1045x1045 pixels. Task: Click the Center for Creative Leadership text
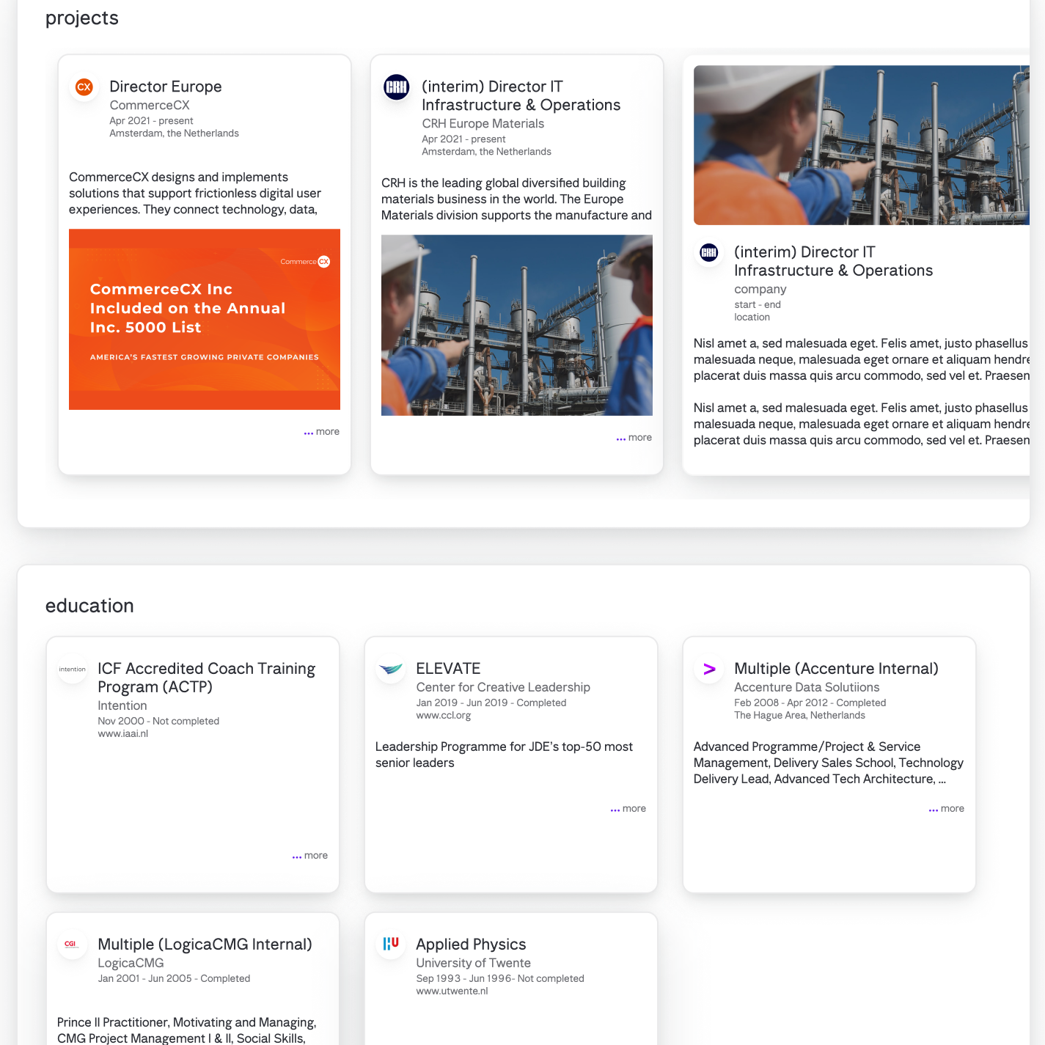click(x=503, y=687)
